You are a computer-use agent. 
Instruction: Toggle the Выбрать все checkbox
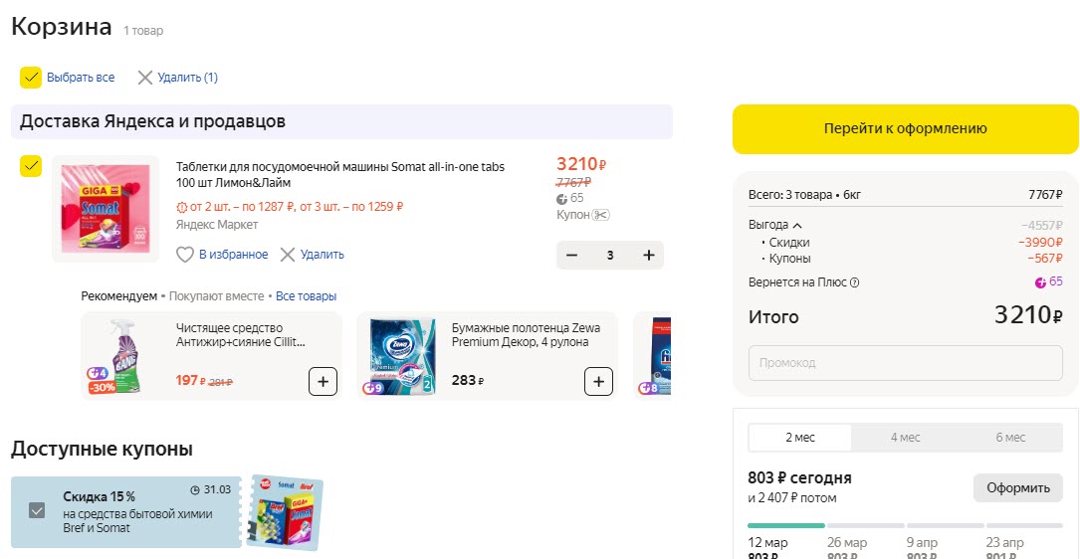coord(31,78)
